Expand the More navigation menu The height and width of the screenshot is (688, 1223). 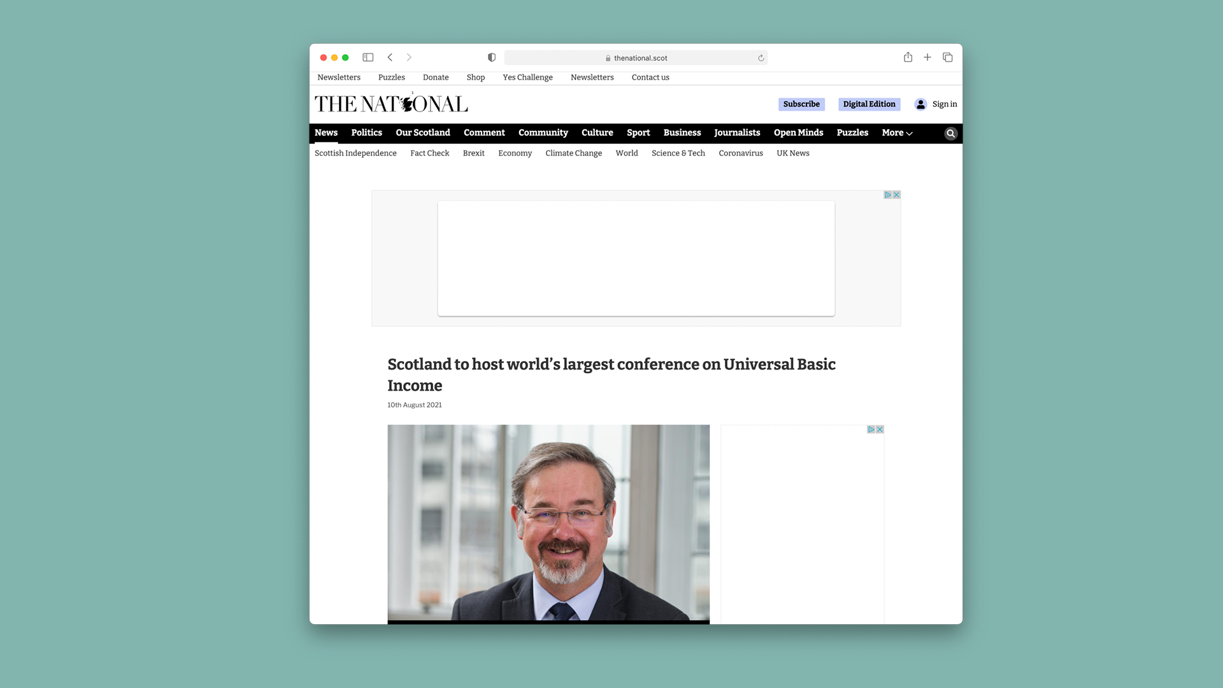897,133
